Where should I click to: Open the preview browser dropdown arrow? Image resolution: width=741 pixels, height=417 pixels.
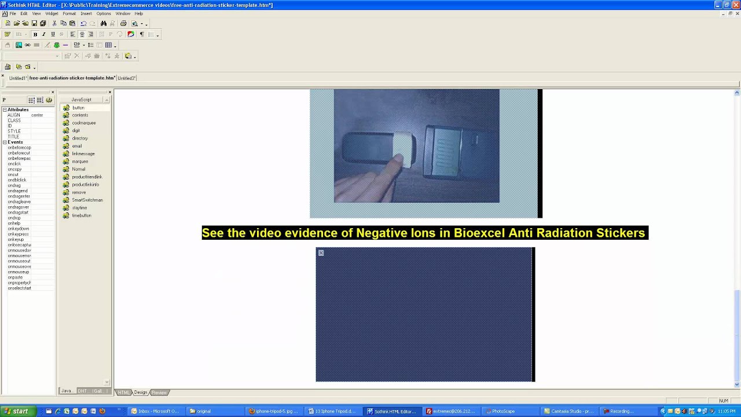click(141, 24)
